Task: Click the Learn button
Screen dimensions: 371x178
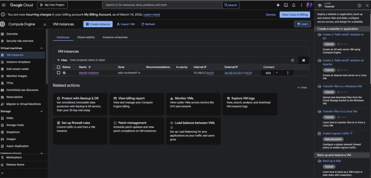Action: 302,24
